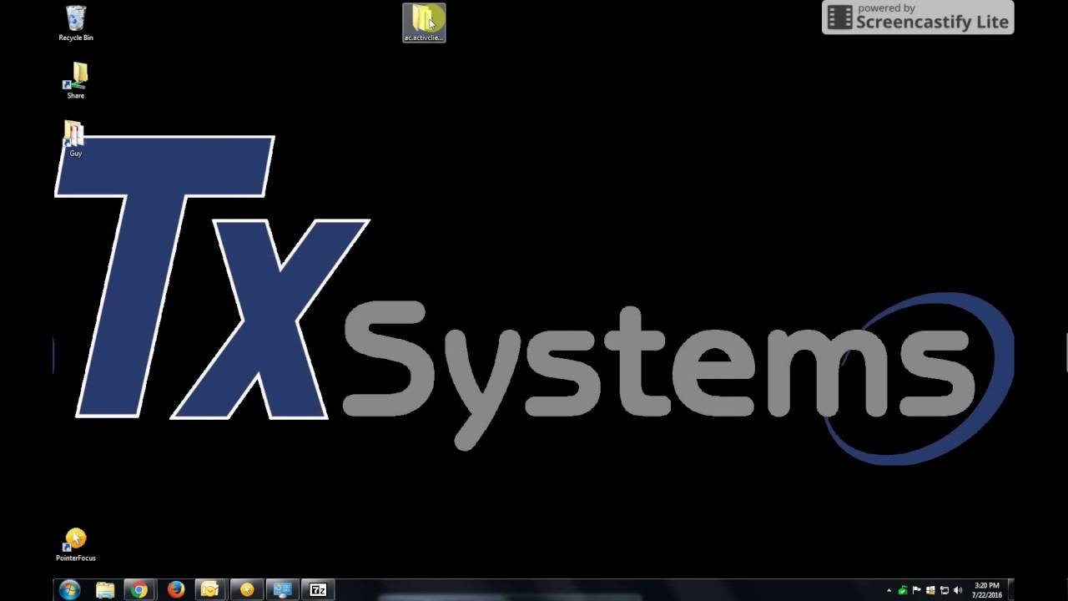Open Outlook from the taskbar
Viewport: 1068px width, 601px height.
(210, 590)
